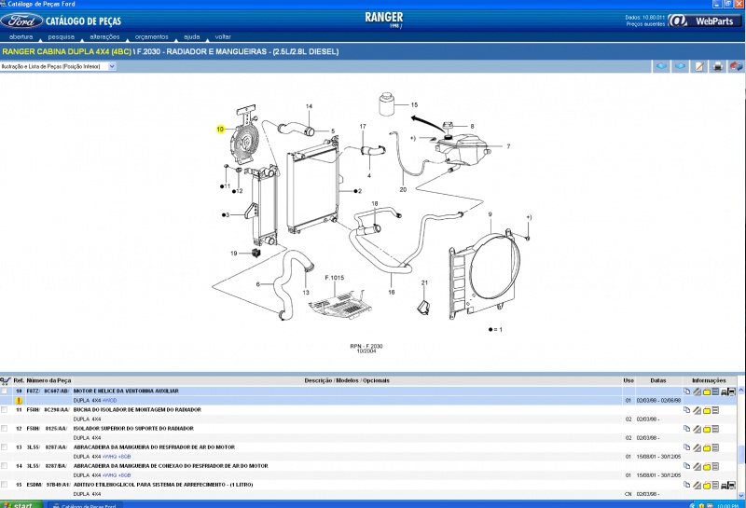Open the orçamentos menu
This screenshot has width=746, height=508.
[x=151, y=36]
